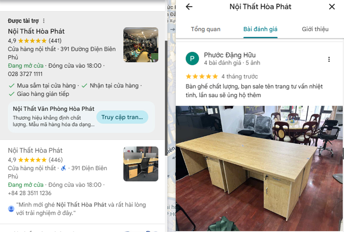This screenshot has width=344, height=232.
Task: Click Đang mở cửa status of the sponsored listing
Action: 25,66
